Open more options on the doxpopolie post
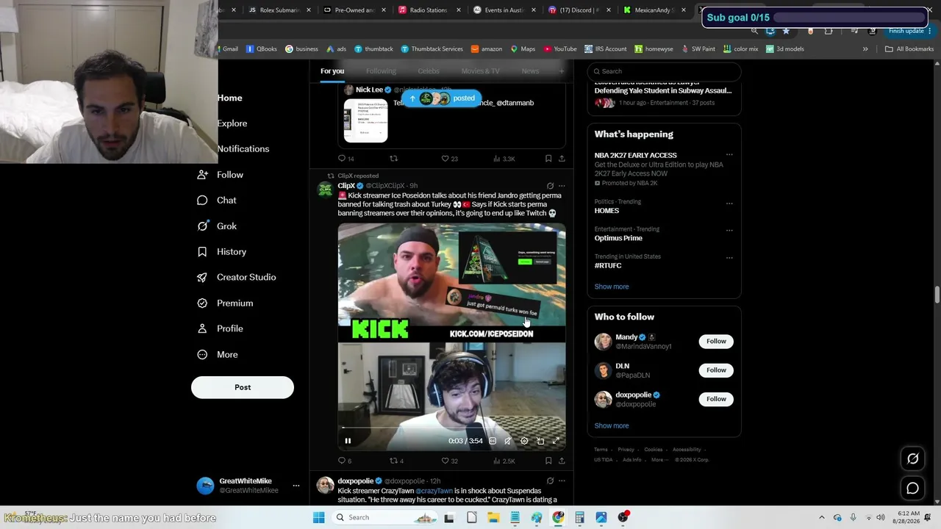 coord(562,481)
